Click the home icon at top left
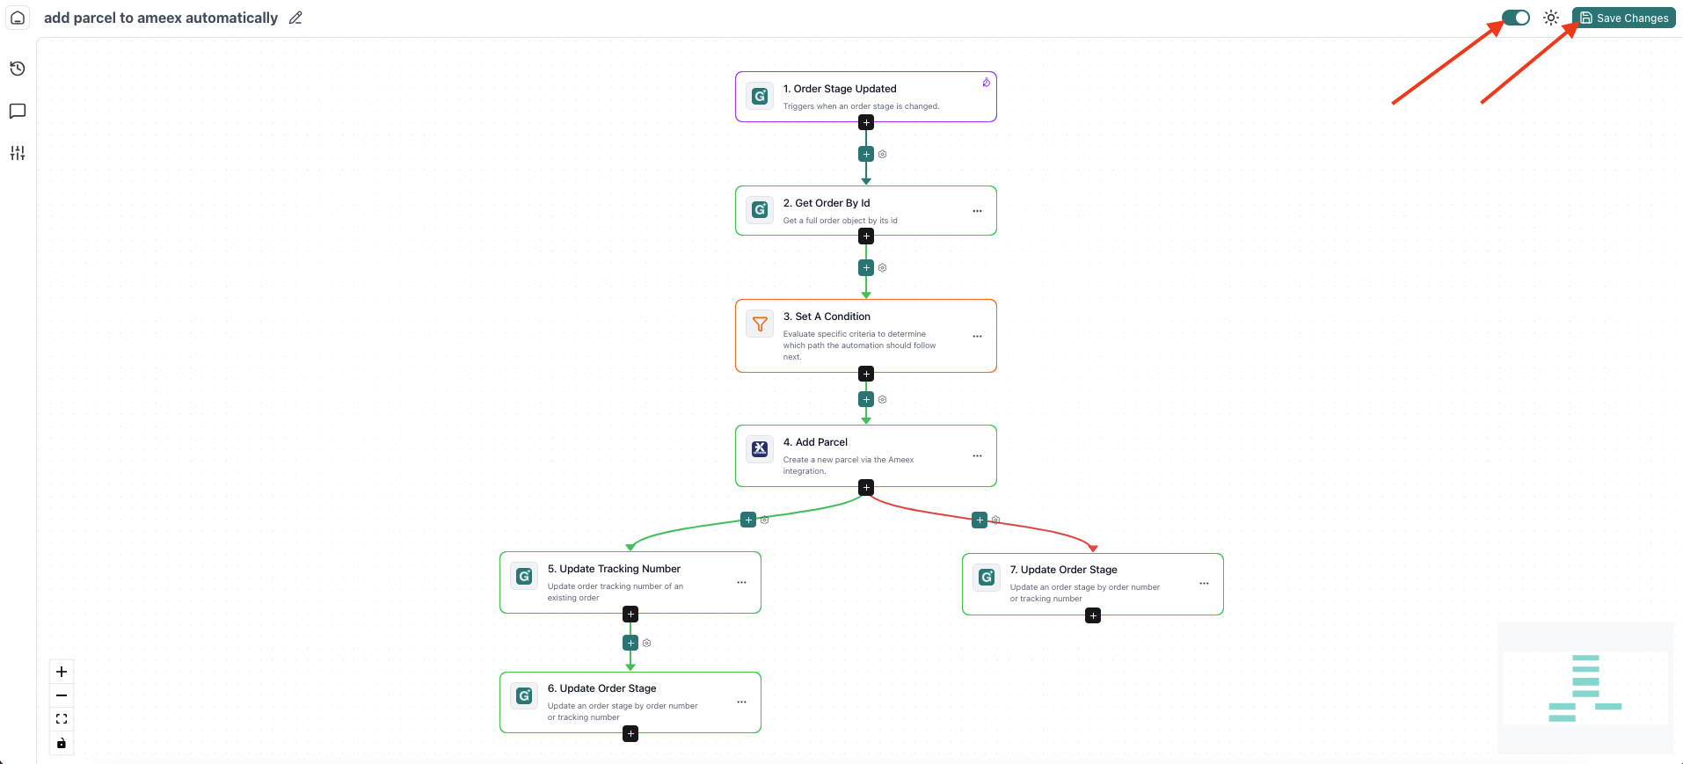 18,18
